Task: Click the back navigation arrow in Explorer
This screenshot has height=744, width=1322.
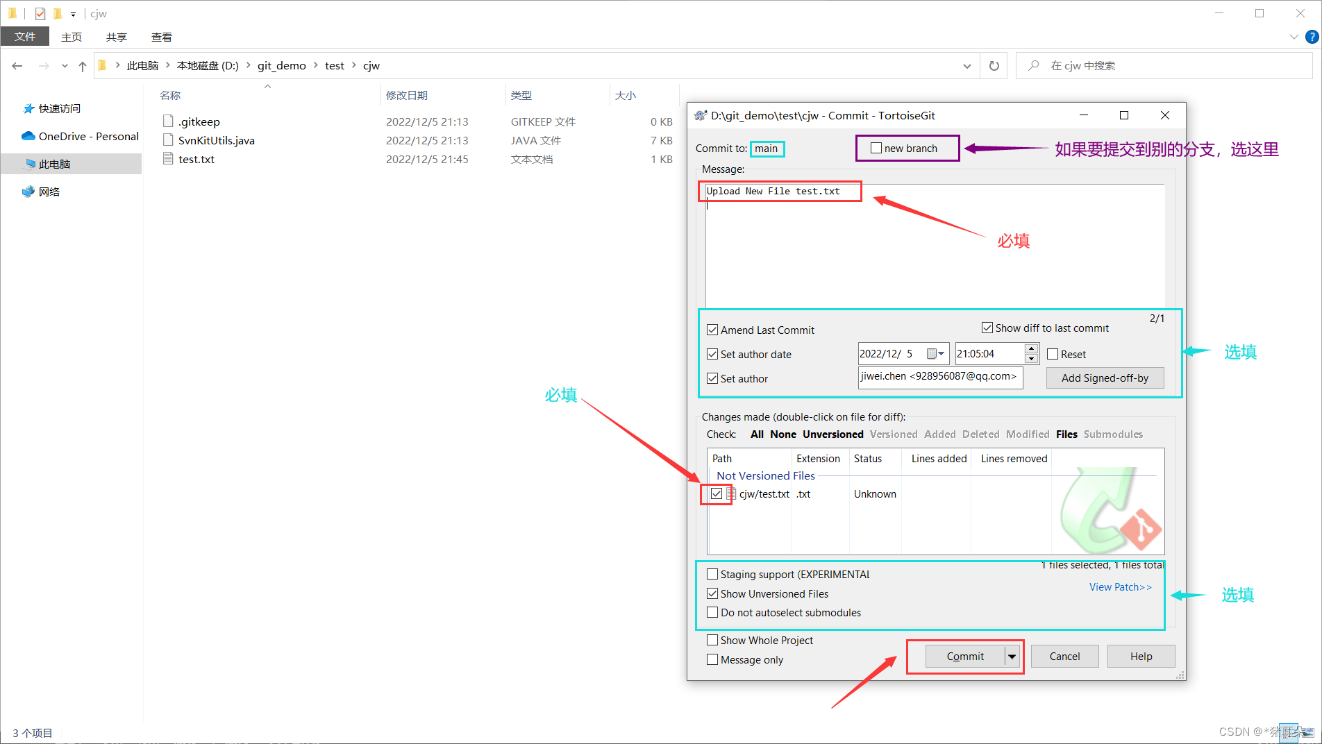Action: coord(17,66)
